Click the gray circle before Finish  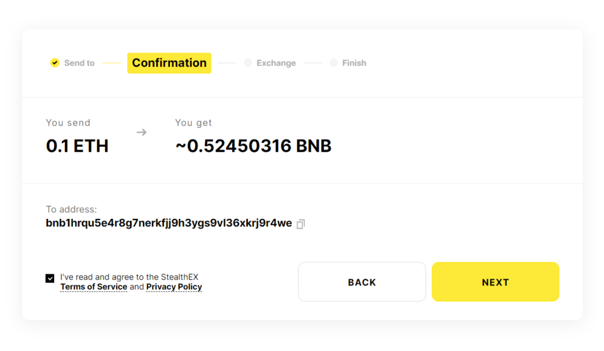[334, 63]
